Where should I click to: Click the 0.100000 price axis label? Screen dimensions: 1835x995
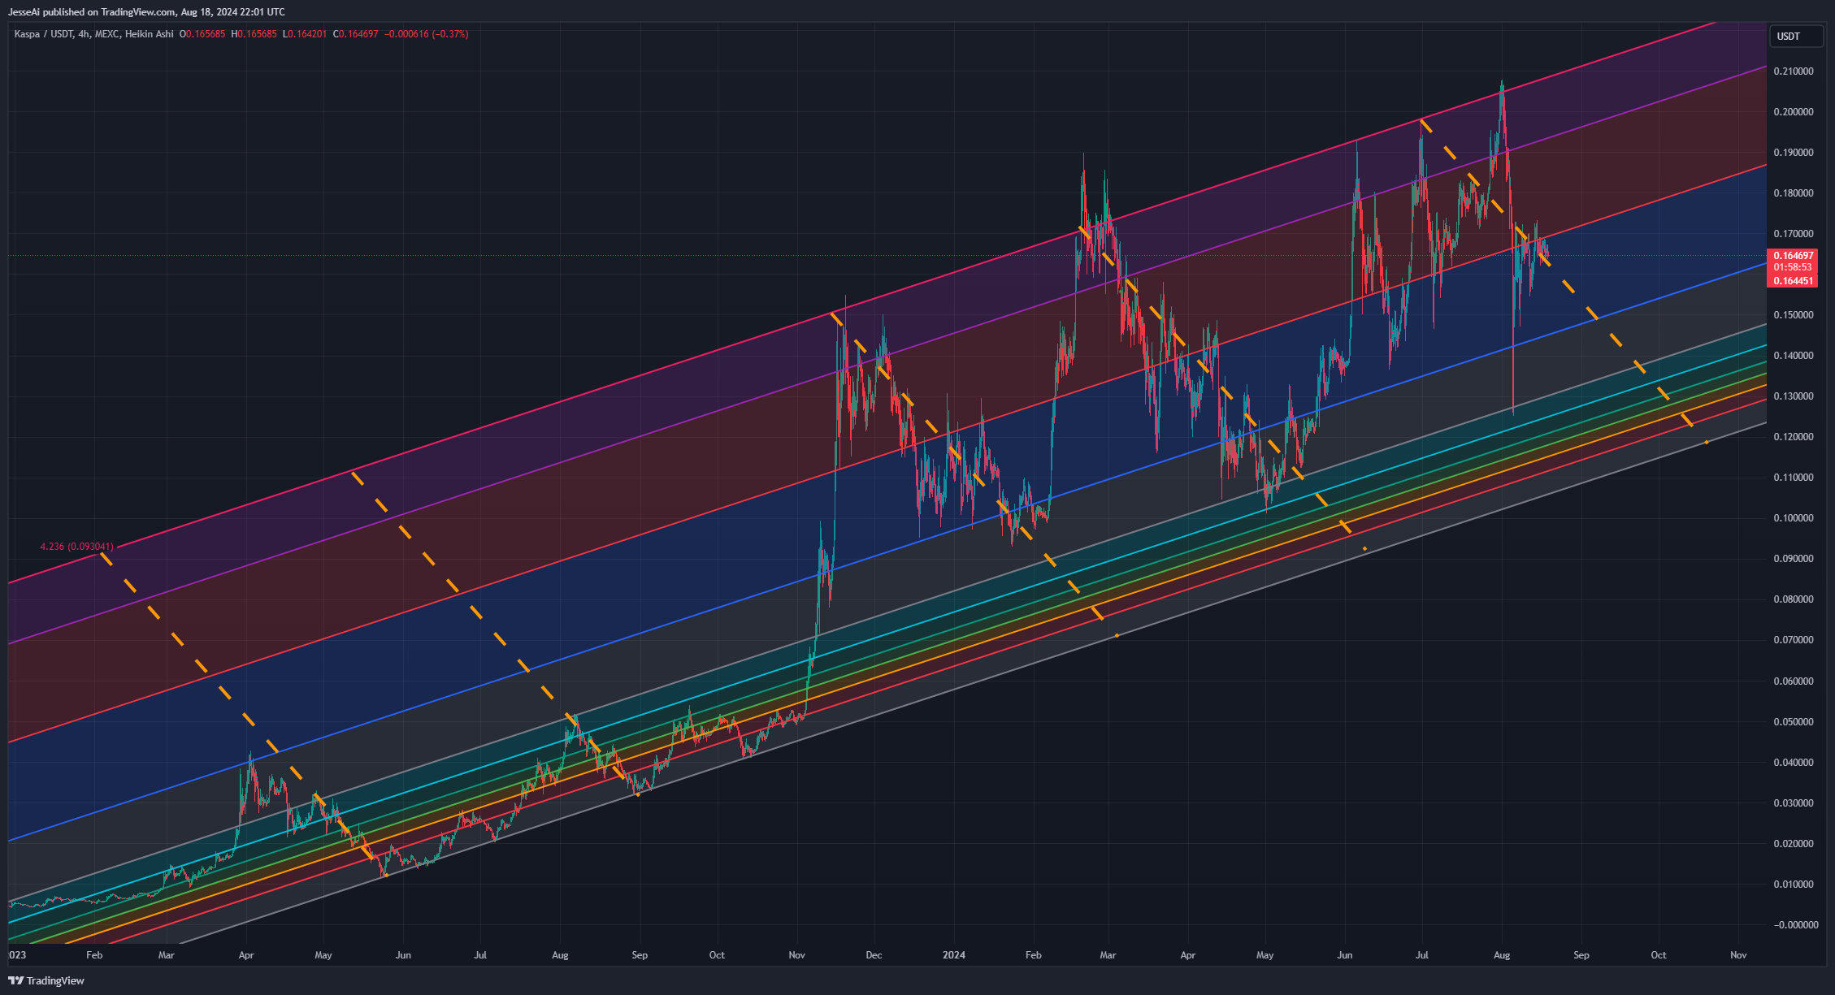click(1793, 518)
